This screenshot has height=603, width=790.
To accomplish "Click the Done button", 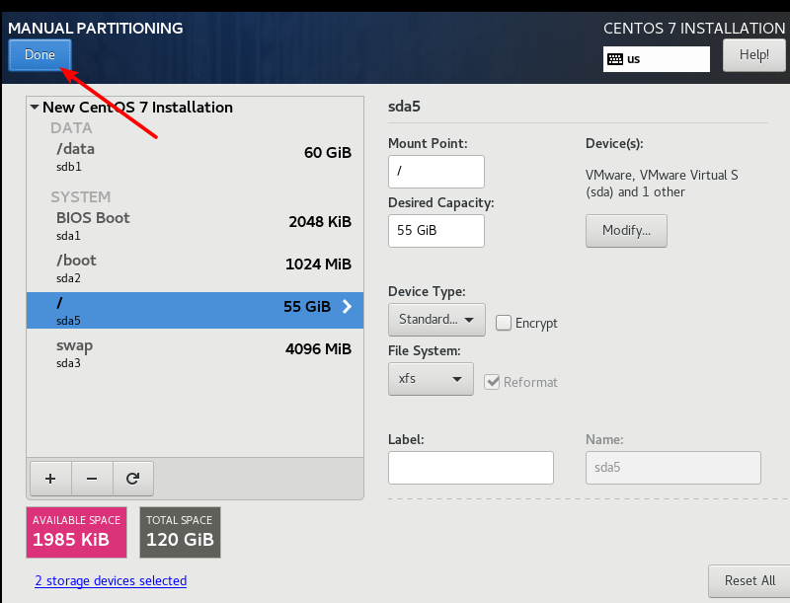I will [39, 55].
